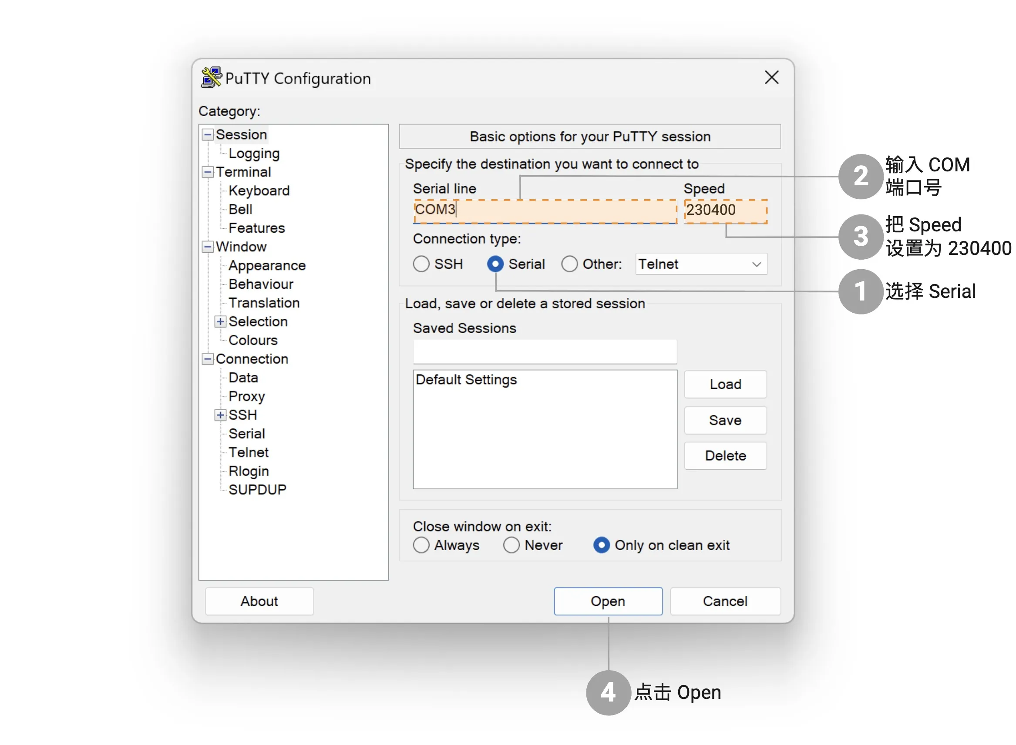Open the Keyboard settings category
The image size is (1016, 745).
pyautogui.click(x=259, y=191)
